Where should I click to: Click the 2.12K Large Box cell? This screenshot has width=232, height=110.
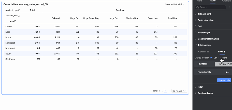(115, 26)
